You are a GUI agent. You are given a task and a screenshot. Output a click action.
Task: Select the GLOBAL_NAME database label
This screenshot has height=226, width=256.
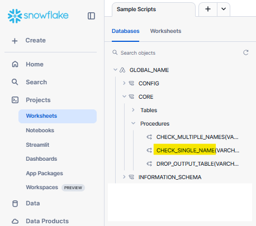coord(149,70)
